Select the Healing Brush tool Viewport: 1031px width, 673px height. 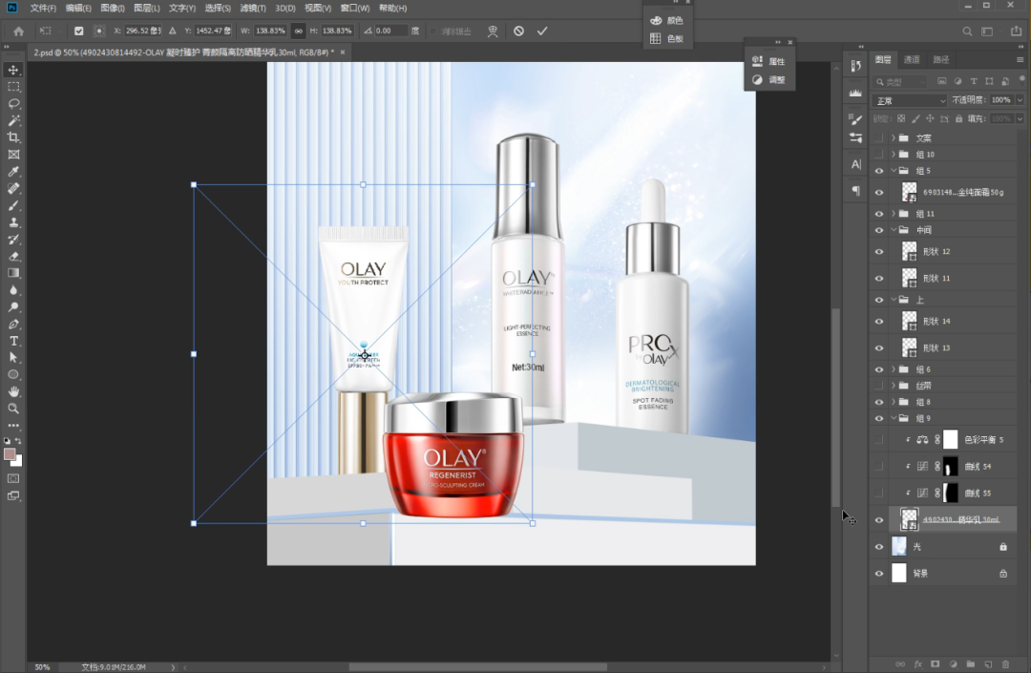pyautogui.click(x=13, y=189)
